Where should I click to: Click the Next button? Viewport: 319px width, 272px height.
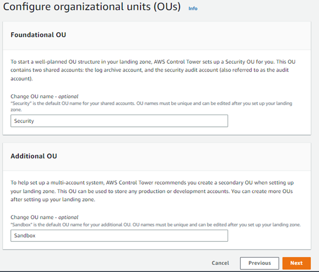297,263
